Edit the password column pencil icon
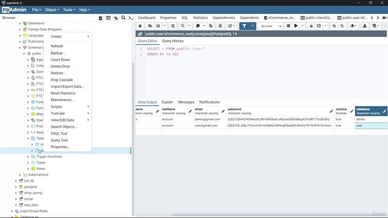 coord(331,111)
